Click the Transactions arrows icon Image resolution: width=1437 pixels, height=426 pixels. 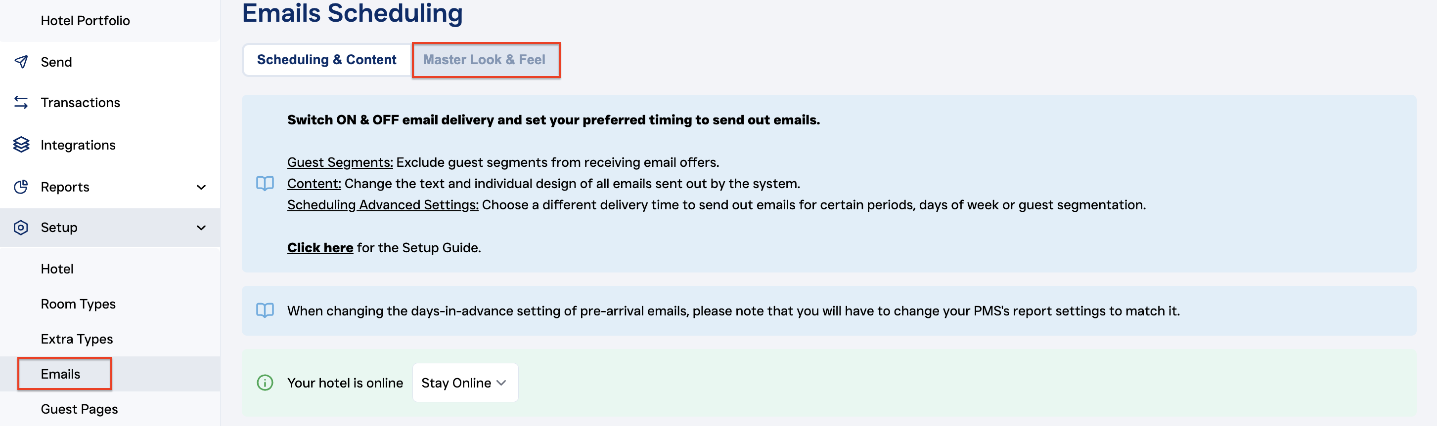(21, 103)
